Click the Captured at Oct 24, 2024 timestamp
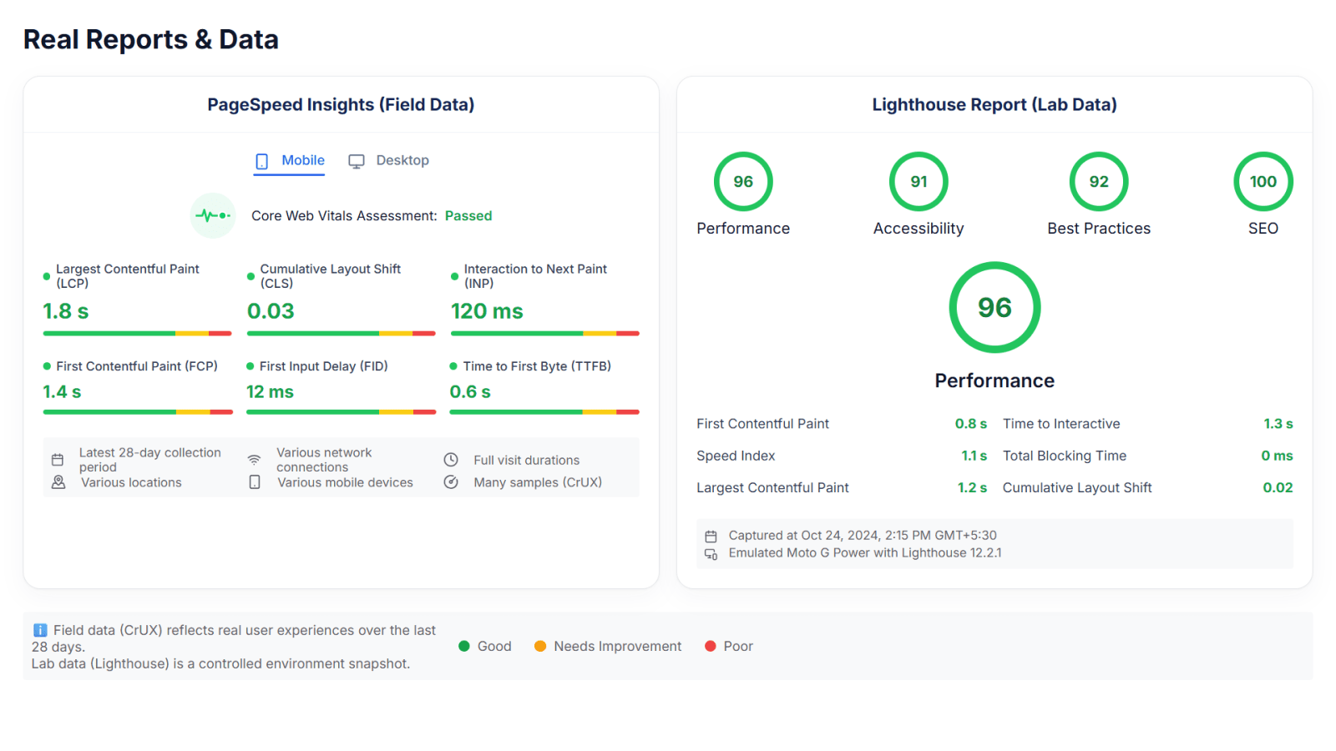1336x751 pixels. pyautogui.click(x=863, y=536)
